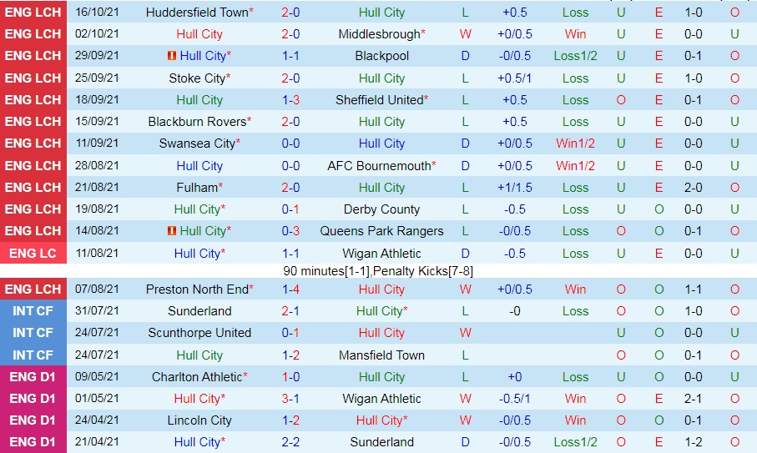Image resolution: width=757 pixels, height=453 pixels.
Task: Click the ENG LC league badge
Action: tap(33, 254)
